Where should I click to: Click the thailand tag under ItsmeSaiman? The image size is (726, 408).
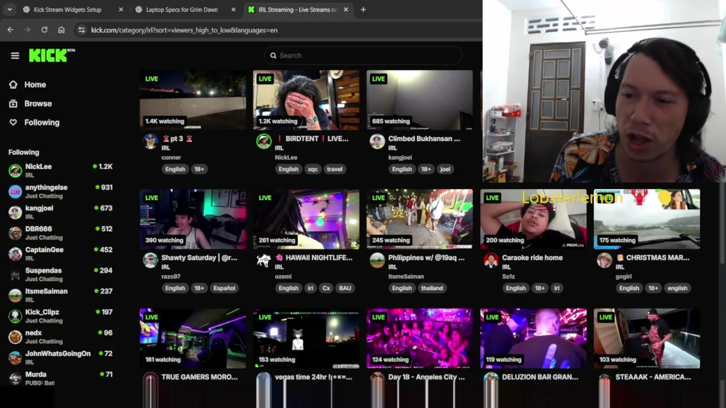coord(432,288)
